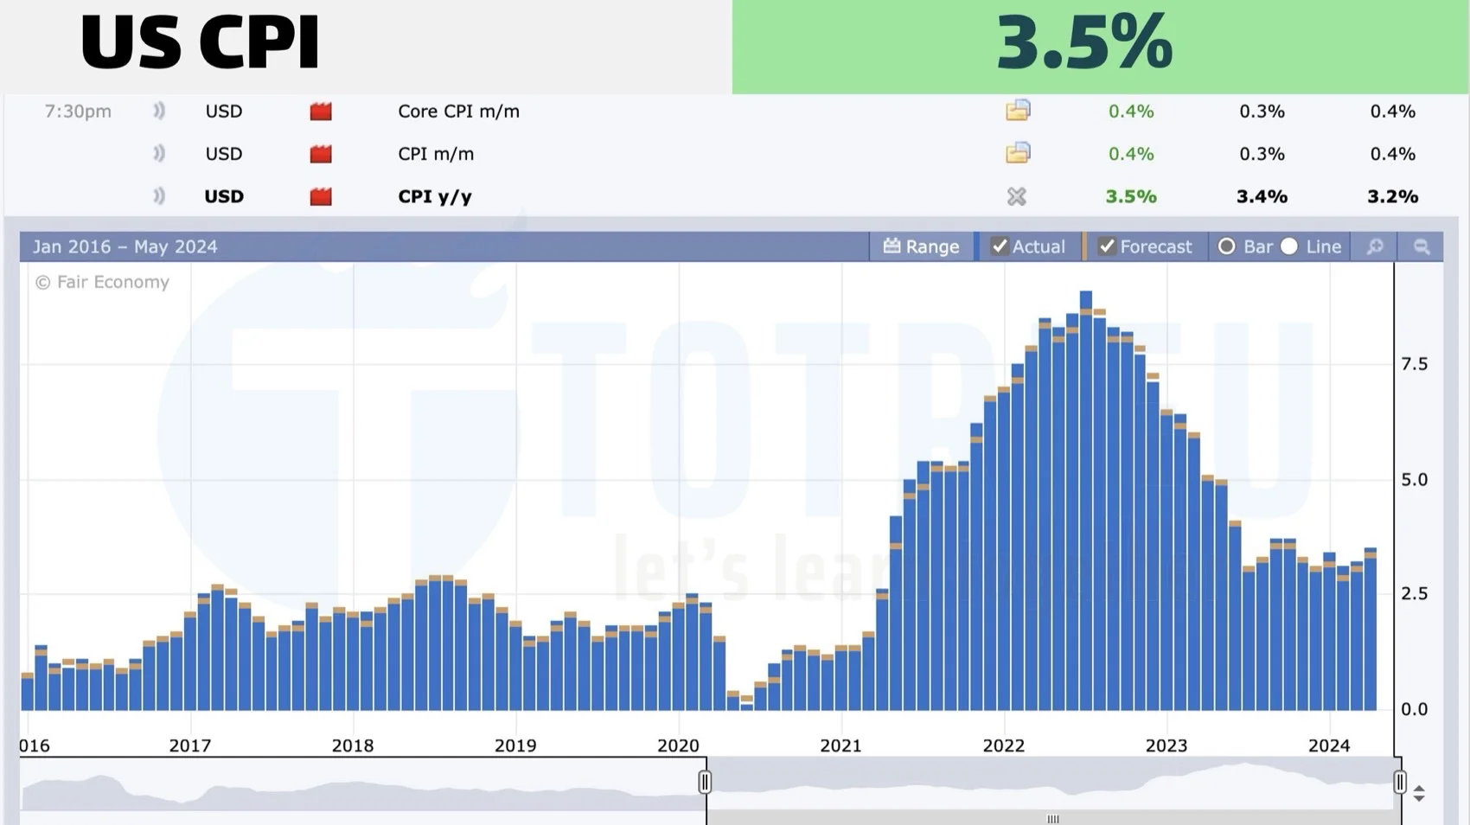
Task: Click the 3.4% forecast value for CPI y/y
Action: (x=1262, y=196)
